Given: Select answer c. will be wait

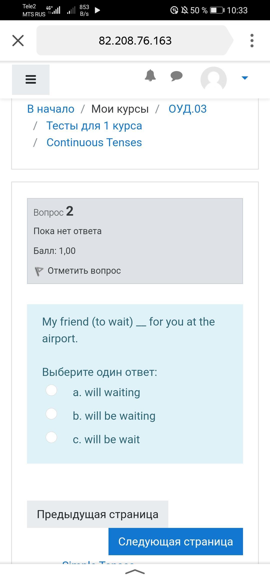Looking at the screenshot, I should (51, 437).
